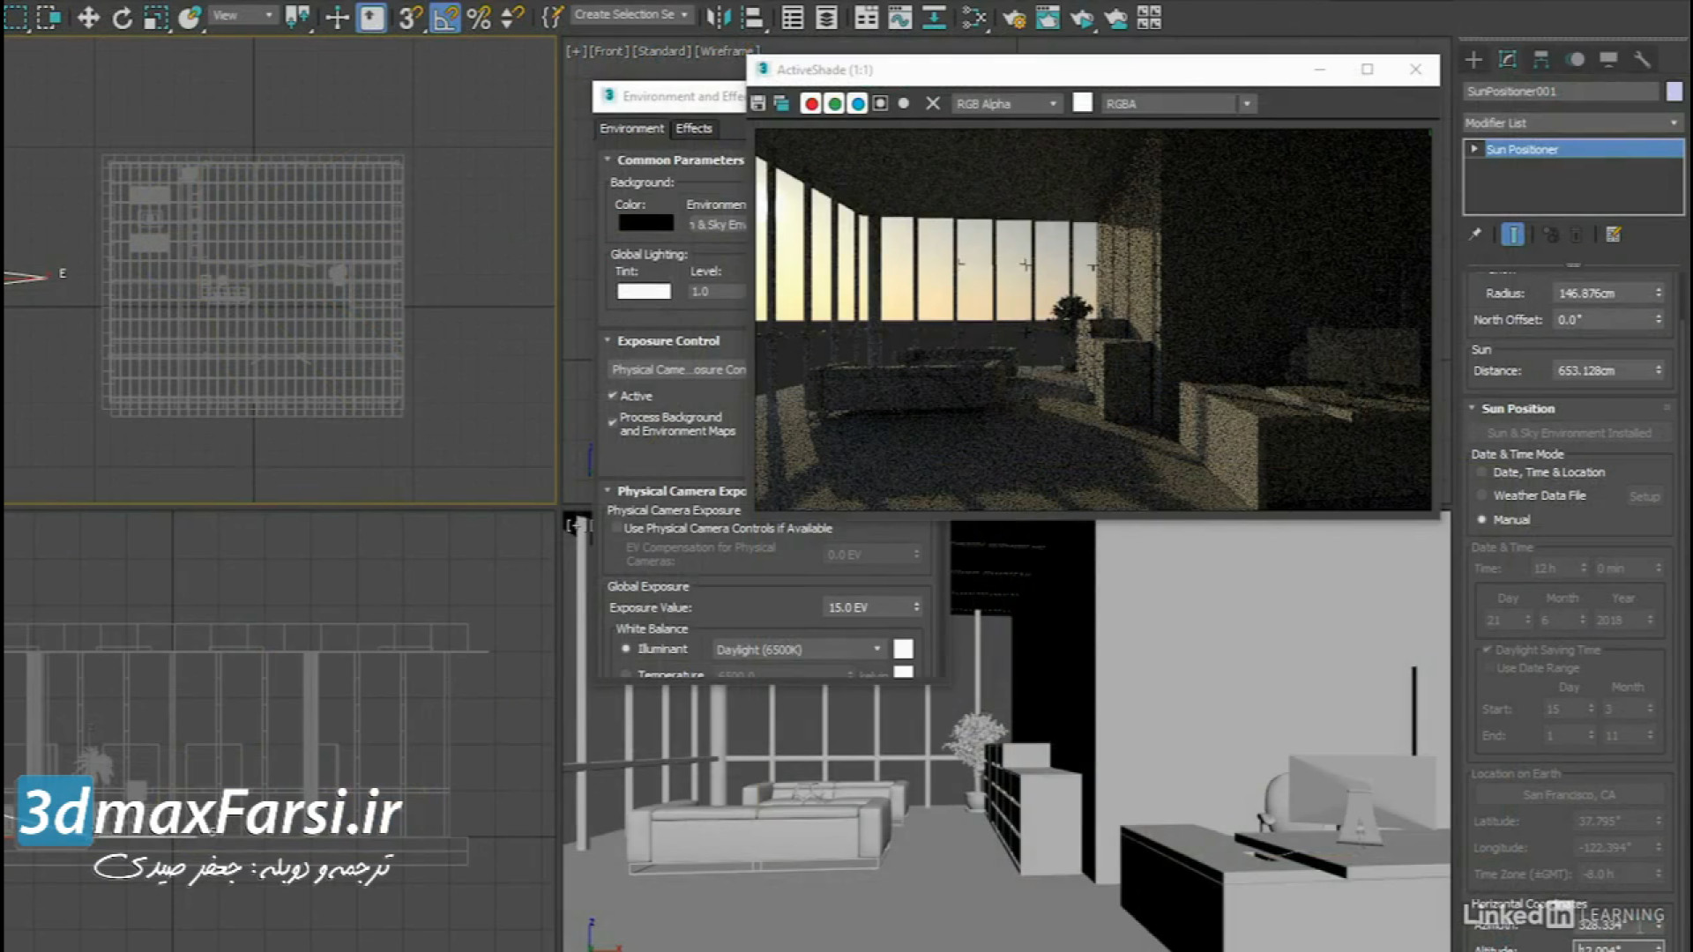Click the SunPositioner001 object color swatch
Image resolution: width=1693 pixels, height=952 pixels.
click(x=1674, y=91)
